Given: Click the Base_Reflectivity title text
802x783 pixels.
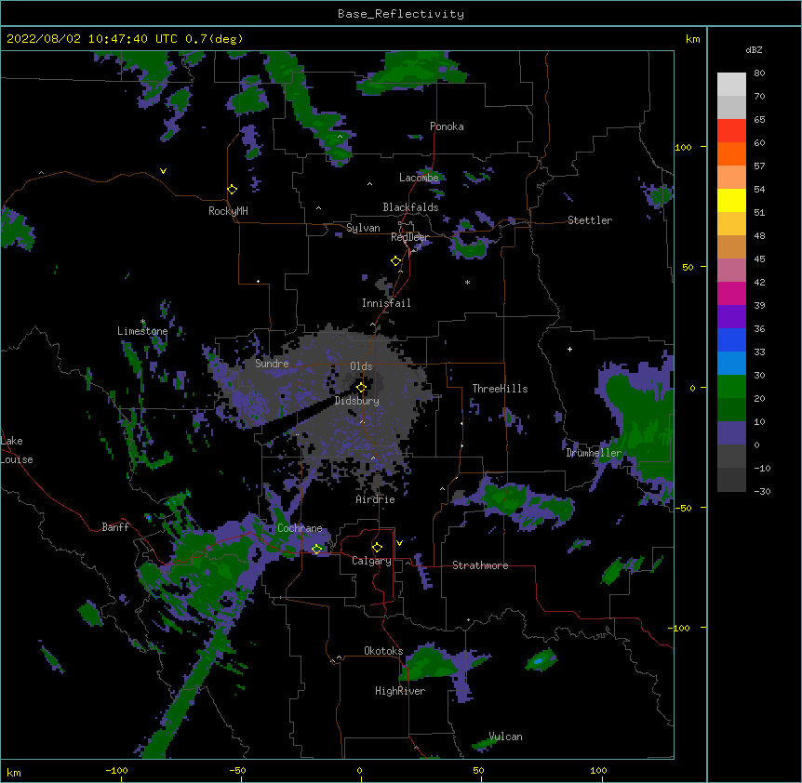Looking at the screenshot, I should pos(401,14).
